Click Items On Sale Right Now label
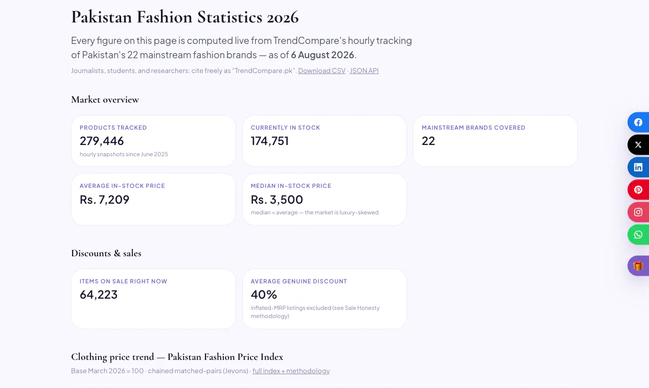 coord(124,281)
